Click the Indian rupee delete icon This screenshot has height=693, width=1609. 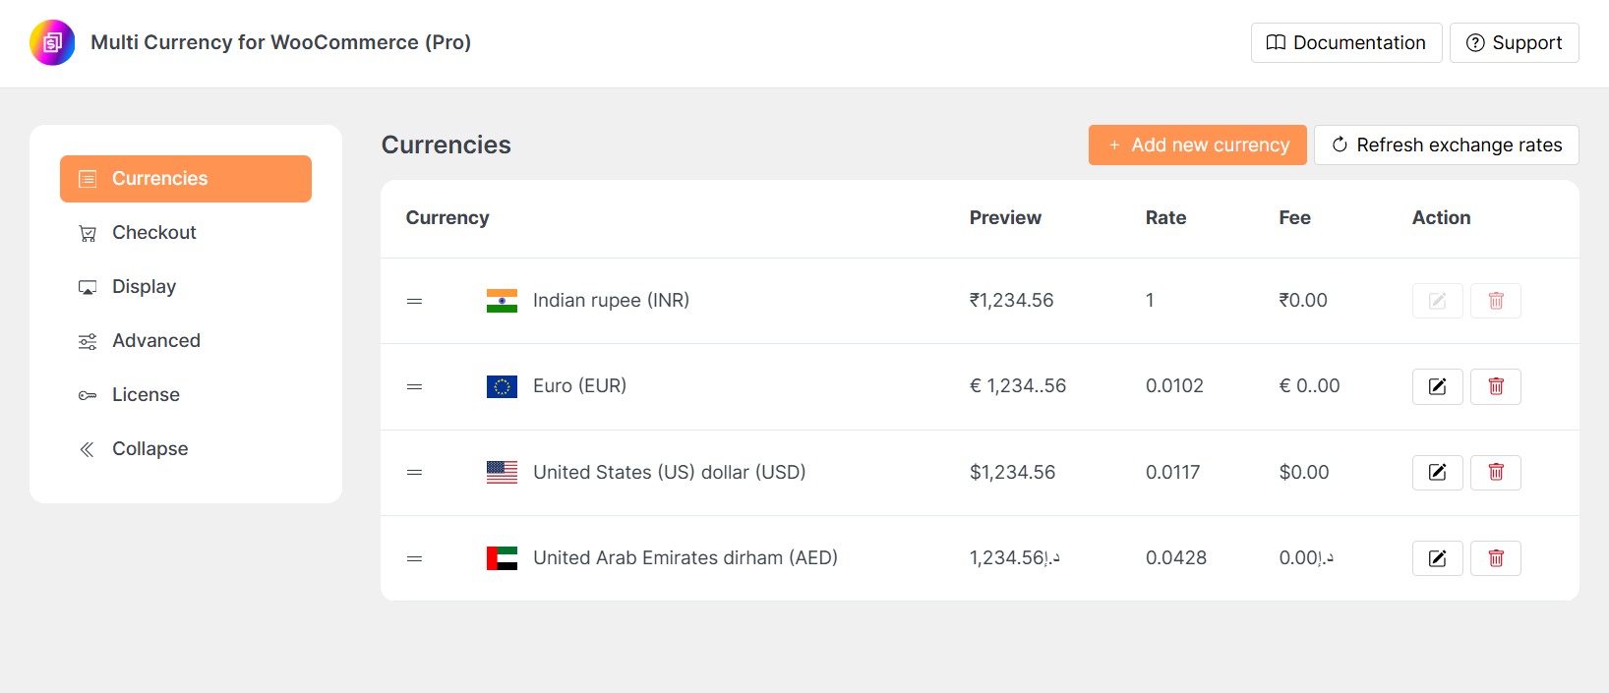coord(1495,301)
